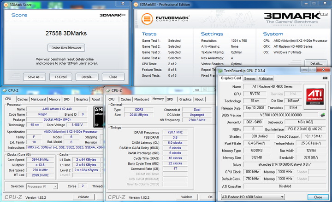This screenshot has width=332, height=202.
Task: Click DRAM Frequency value 720.1 MHz
Action: click(x=175, y=132)
